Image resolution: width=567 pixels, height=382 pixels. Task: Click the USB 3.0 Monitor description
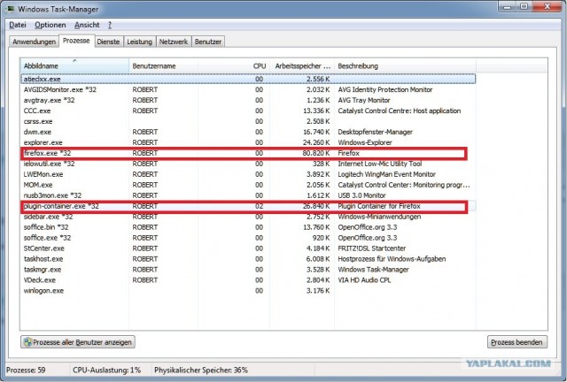[x=362, y=195]
